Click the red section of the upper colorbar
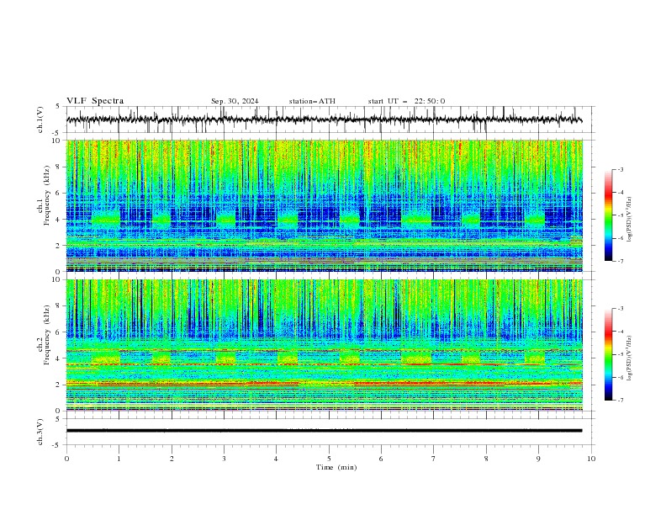 point(608,194)
